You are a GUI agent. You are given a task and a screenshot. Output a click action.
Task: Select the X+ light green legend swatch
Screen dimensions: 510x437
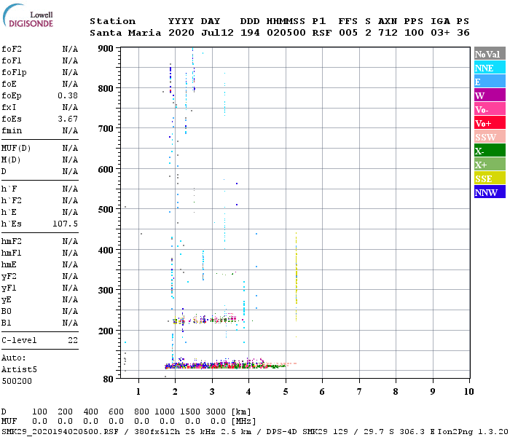(490, 165)
